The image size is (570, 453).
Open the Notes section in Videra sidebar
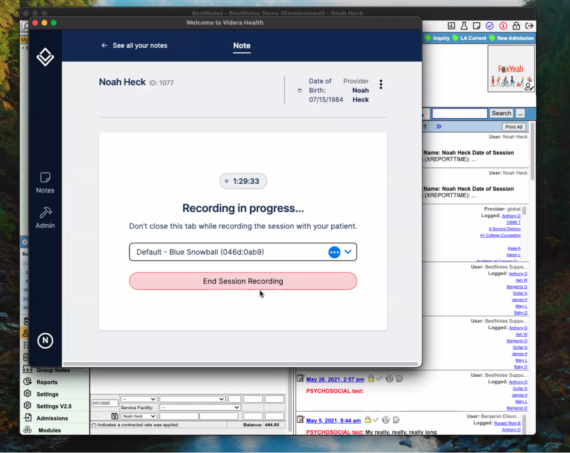coord(45,183)
